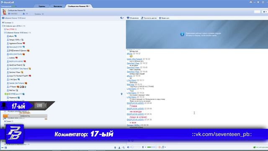Open the Объявление panel button
The width and height of the screenshot is (268, 151).
tap(133, 18)
